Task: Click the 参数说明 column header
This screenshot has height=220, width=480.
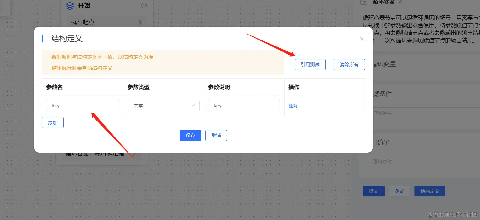Action: (x=219, y=87)
